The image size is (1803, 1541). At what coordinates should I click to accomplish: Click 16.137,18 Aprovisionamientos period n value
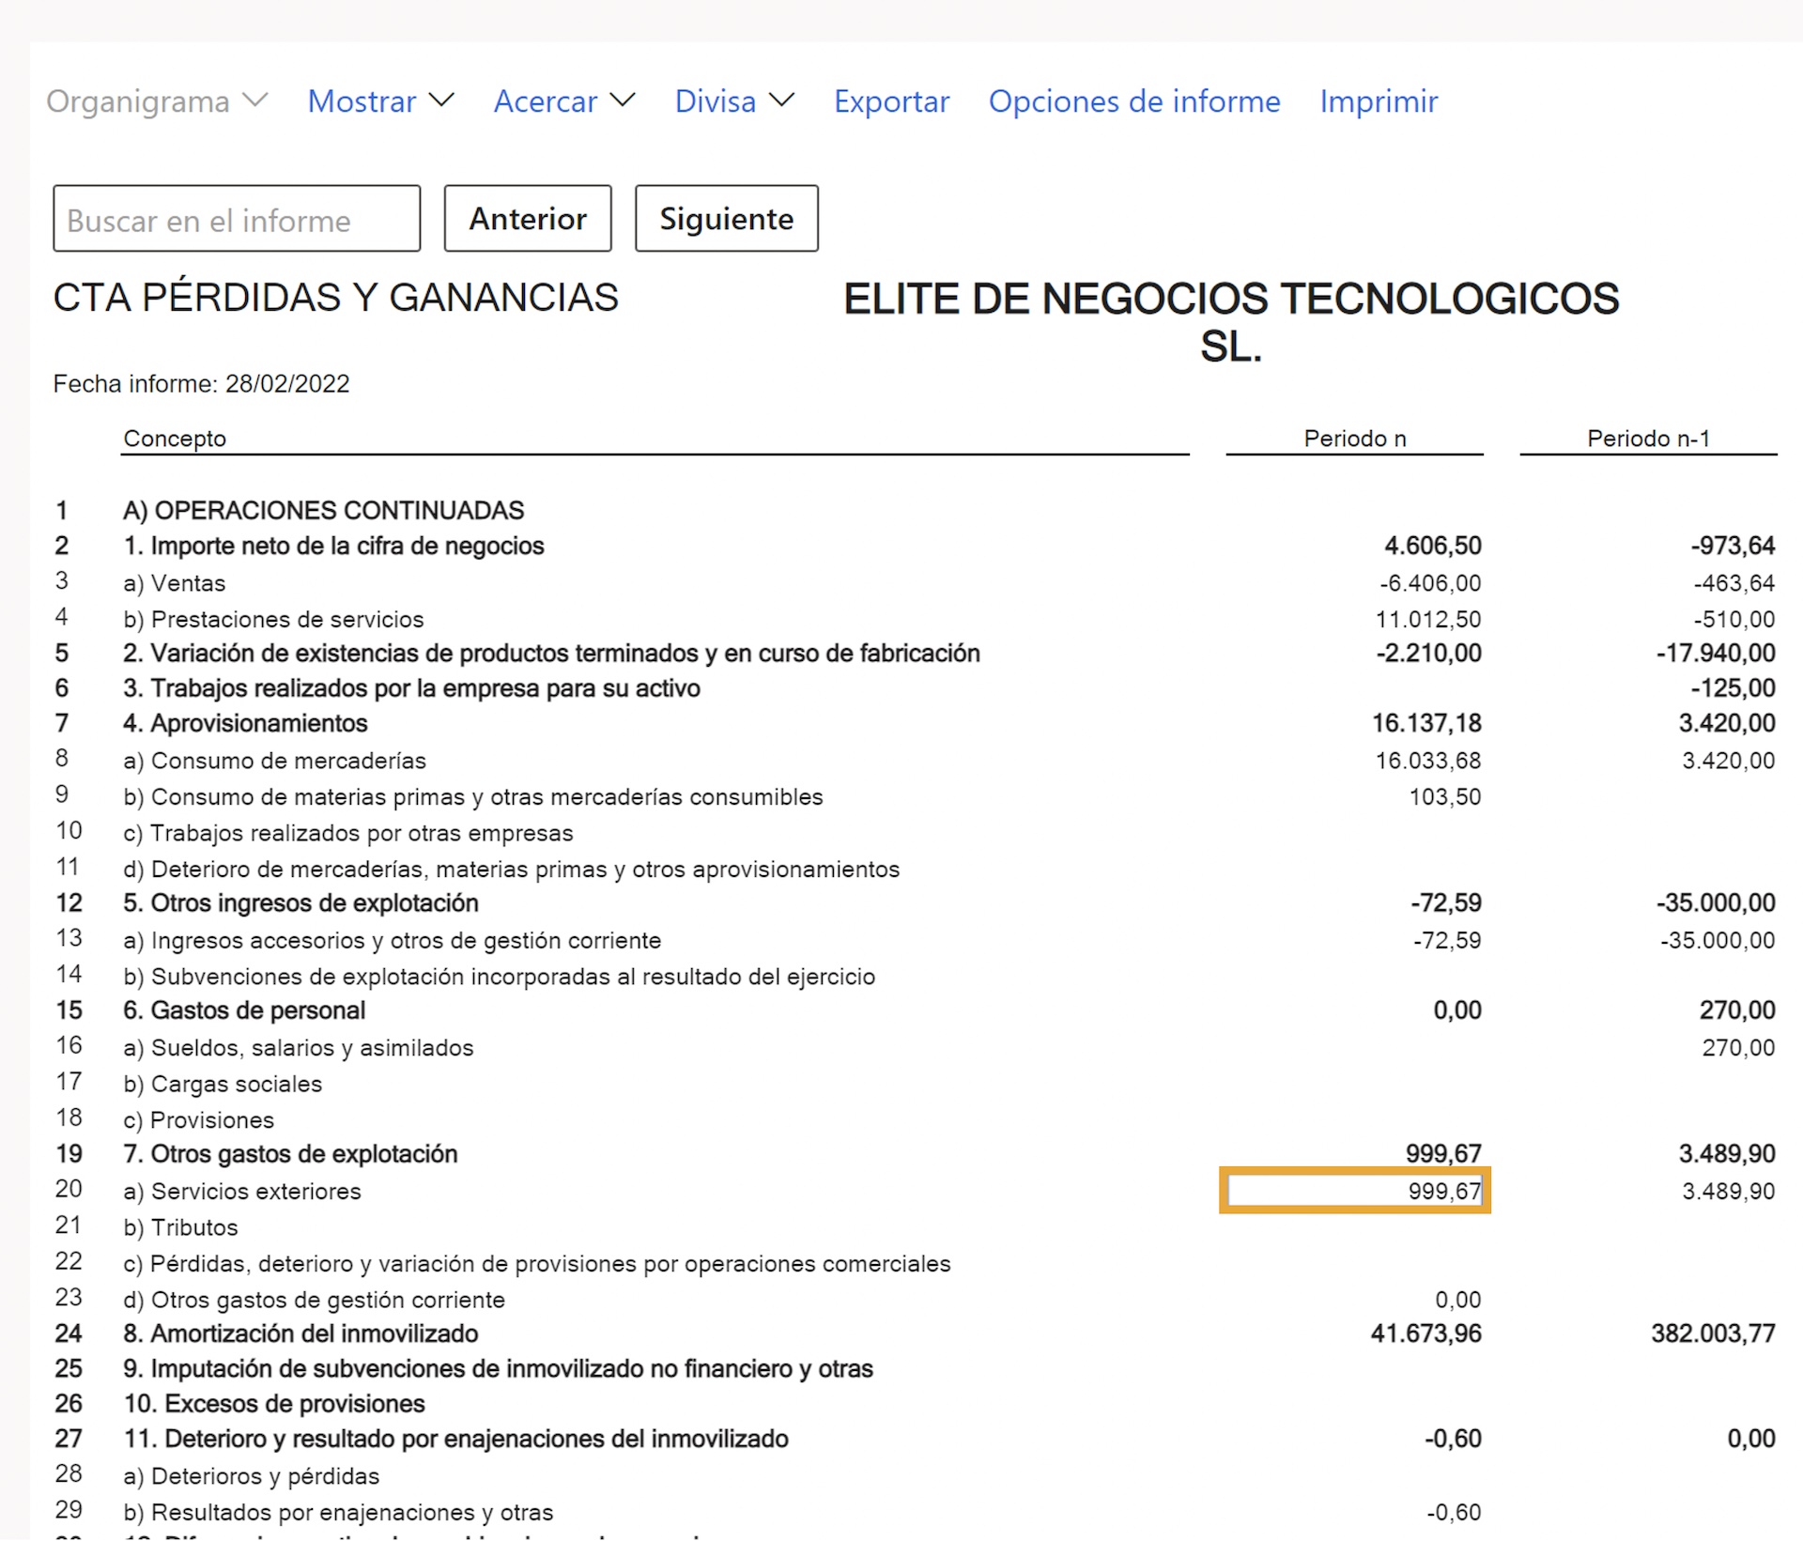coord(1426,724)
